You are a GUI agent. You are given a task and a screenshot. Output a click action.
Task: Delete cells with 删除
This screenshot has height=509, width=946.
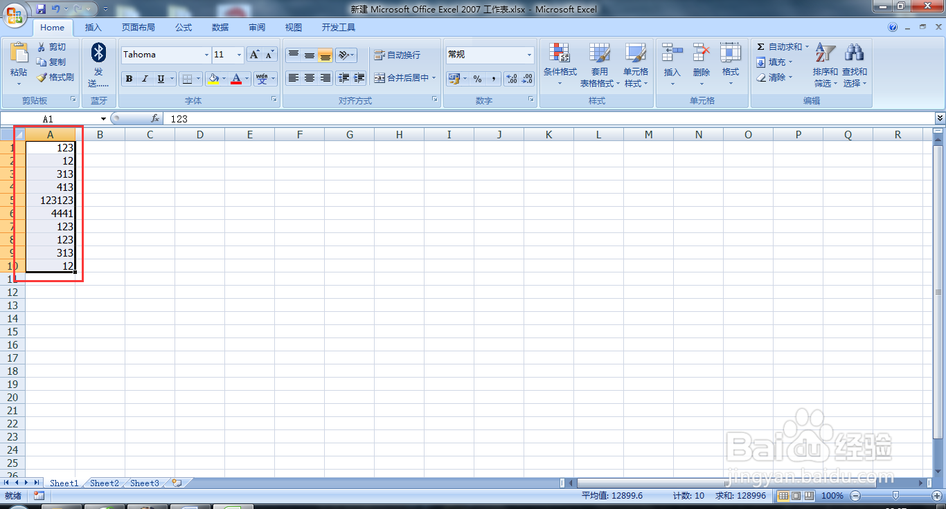701,65
